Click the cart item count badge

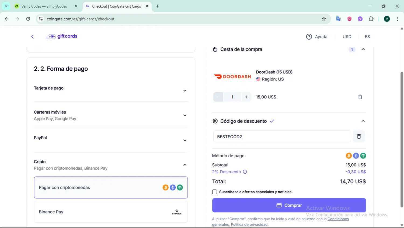(352, 50)
